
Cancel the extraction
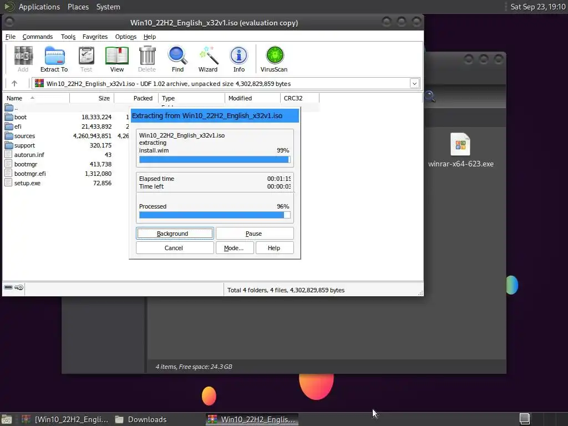[175, 248]
